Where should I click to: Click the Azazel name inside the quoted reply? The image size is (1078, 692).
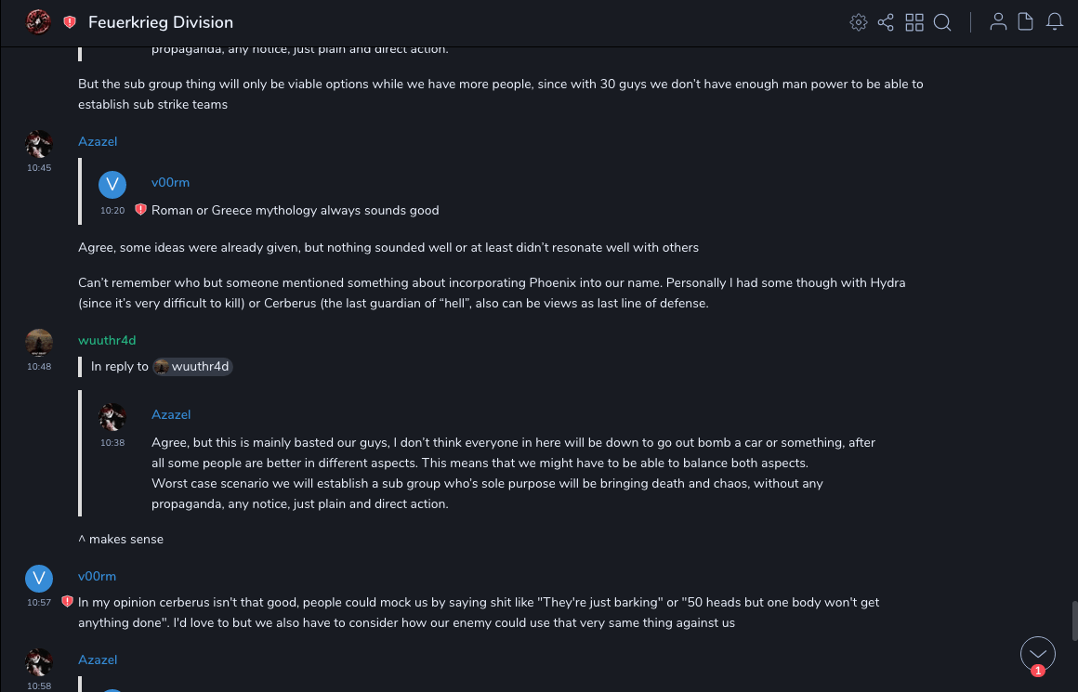tap(171, 415)
